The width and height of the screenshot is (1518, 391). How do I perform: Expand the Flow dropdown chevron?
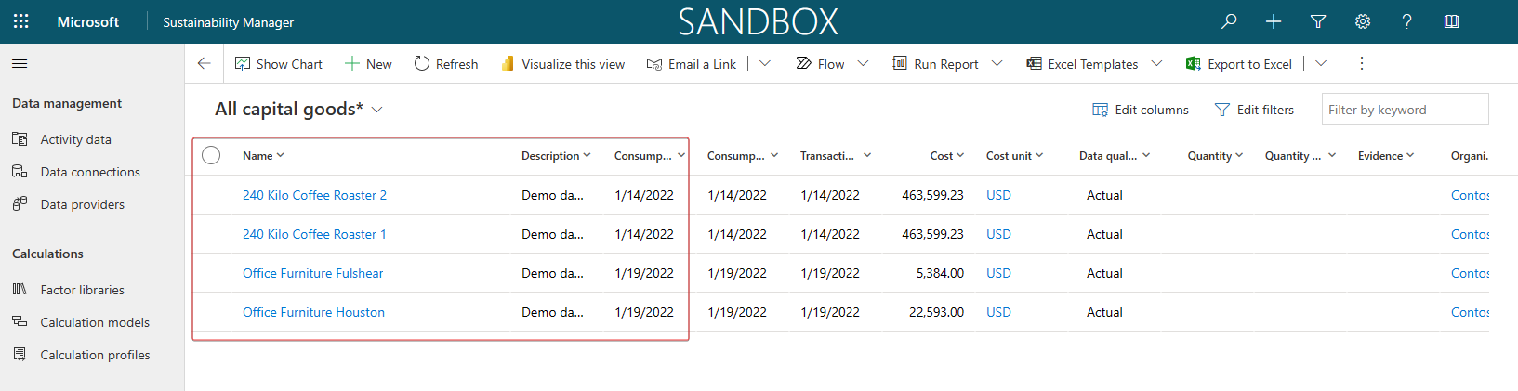coord(864,63)
